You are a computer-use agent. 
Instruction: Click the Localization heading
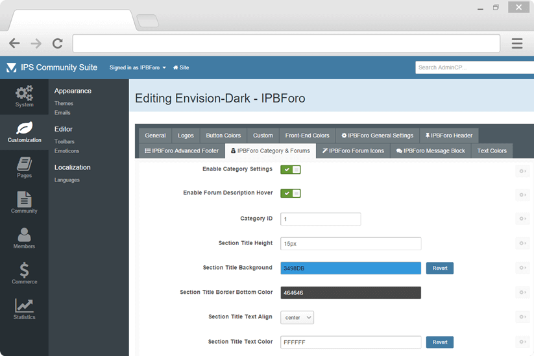click(x=73, y=167)
